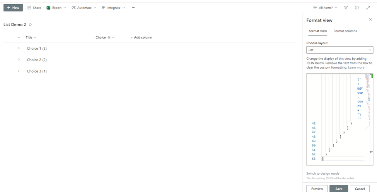Open the All Items view switcher
Viewport: 377px width, 192px height.
(325, 8)
